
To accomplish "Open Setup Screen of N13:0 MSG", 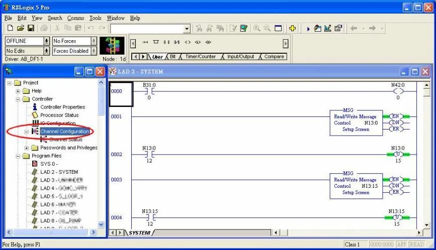I will [x=356, y=130].
